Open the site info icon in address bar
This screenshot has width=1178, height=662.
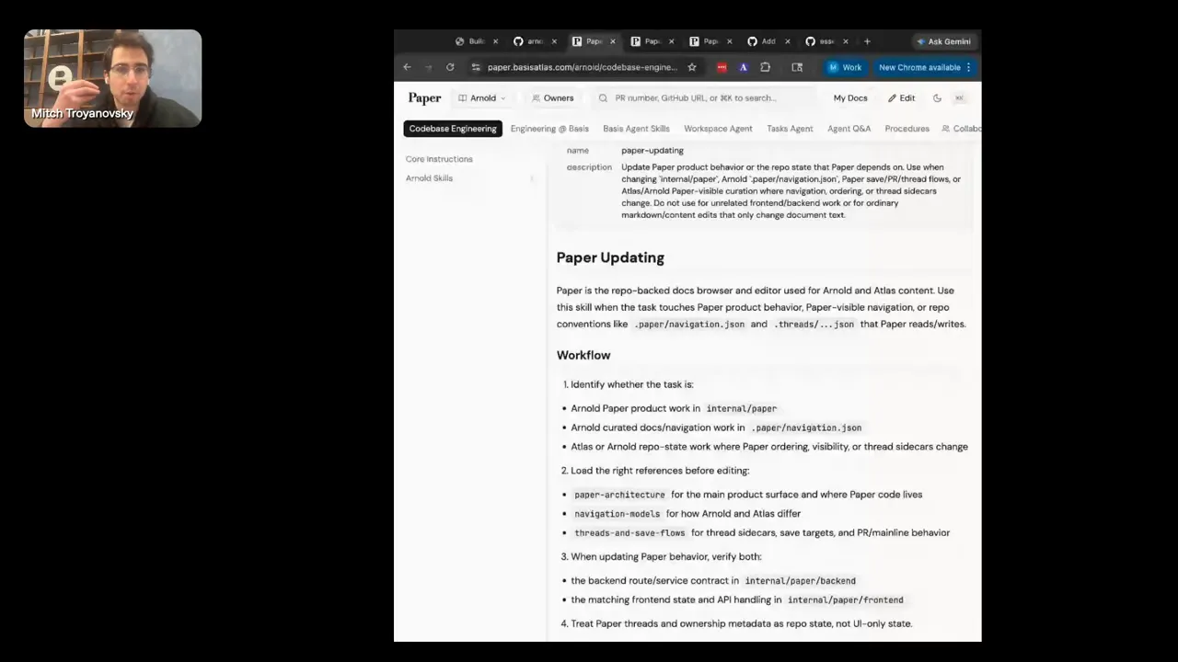pyautogui.click(x=475, y=67)
